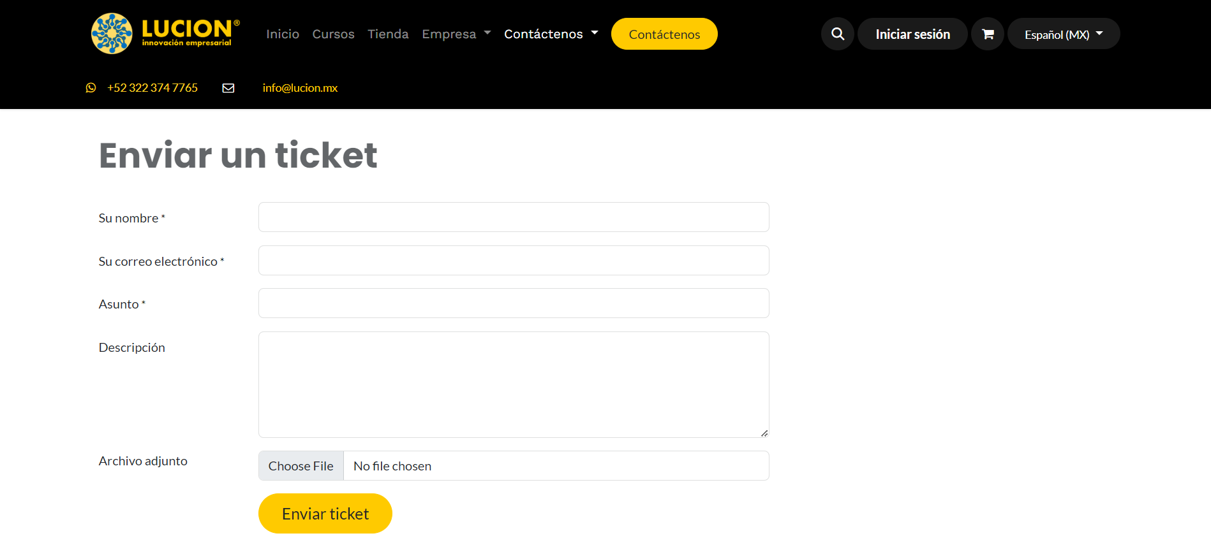Go to the Inicio menu item
The image size is (1211, 552).
[x=283, y=34]
